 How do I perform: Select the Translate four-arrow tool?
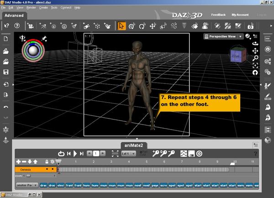pyautogui.click(x=153, y=26)
